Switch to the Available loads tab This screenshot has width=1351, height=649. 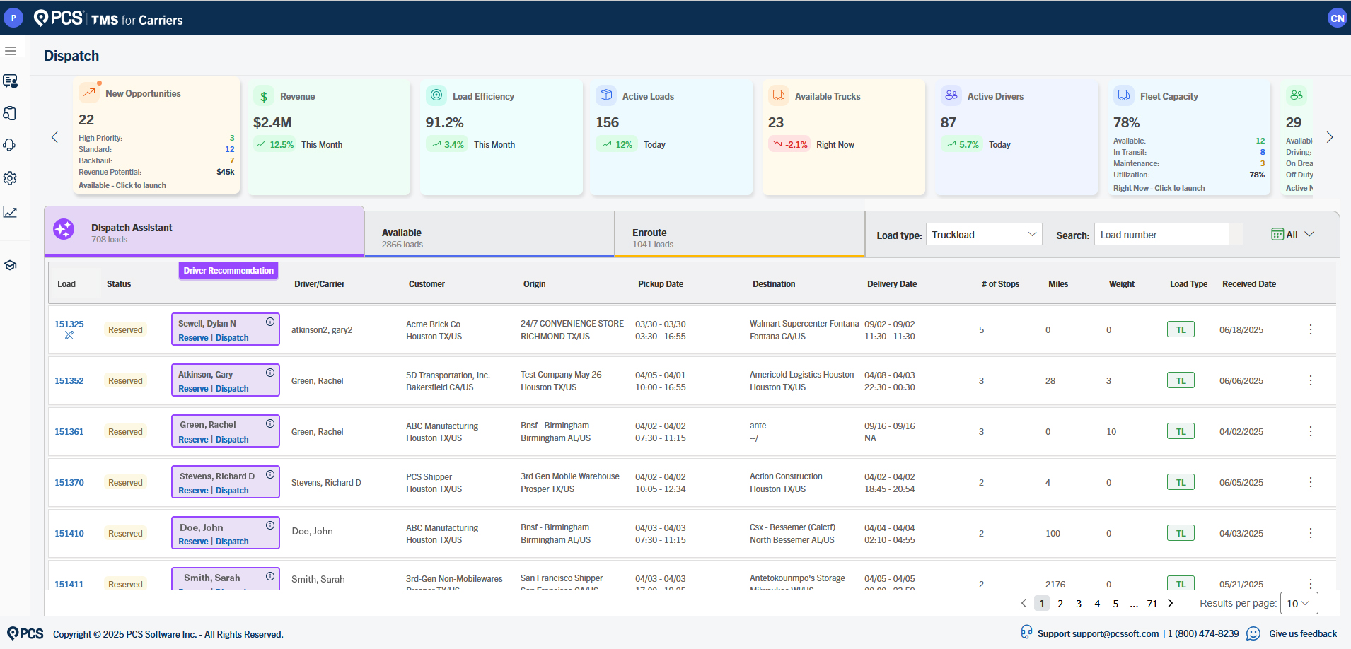tap(489, 233)
